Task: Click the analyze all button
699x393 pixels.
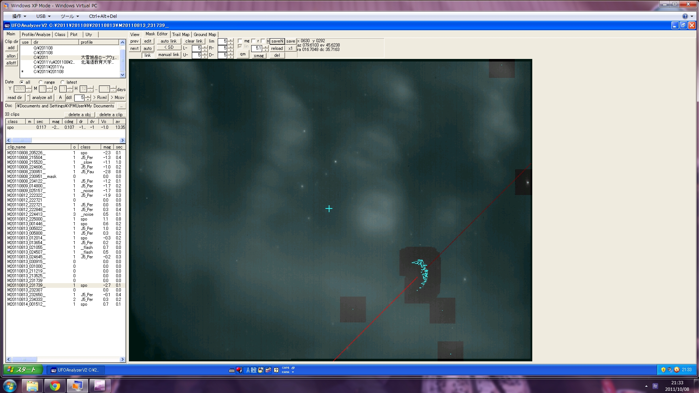Action: click(42, 98)
